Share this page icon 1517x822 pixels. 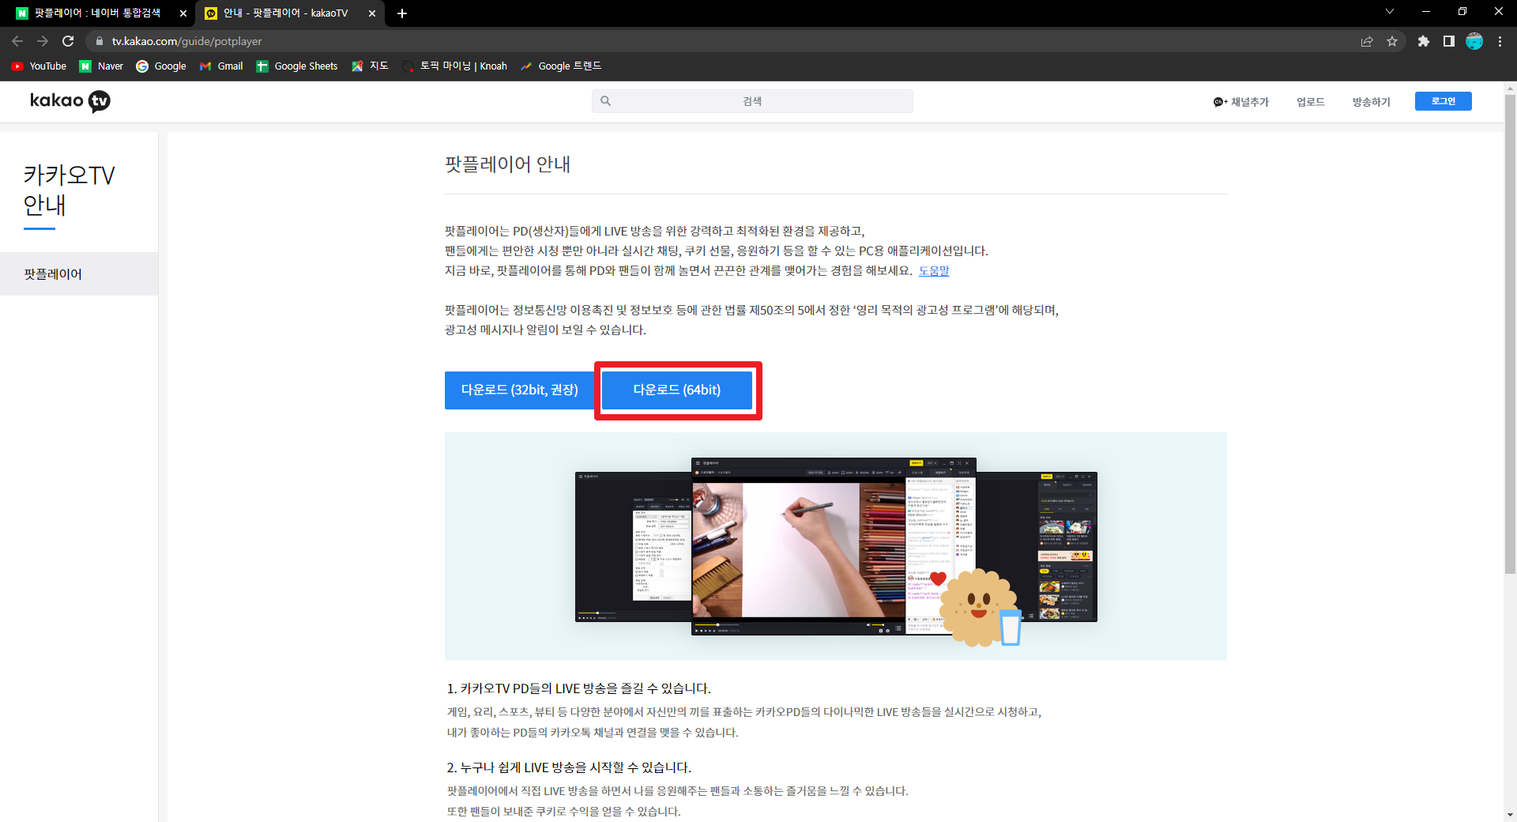coord(1367,41)
